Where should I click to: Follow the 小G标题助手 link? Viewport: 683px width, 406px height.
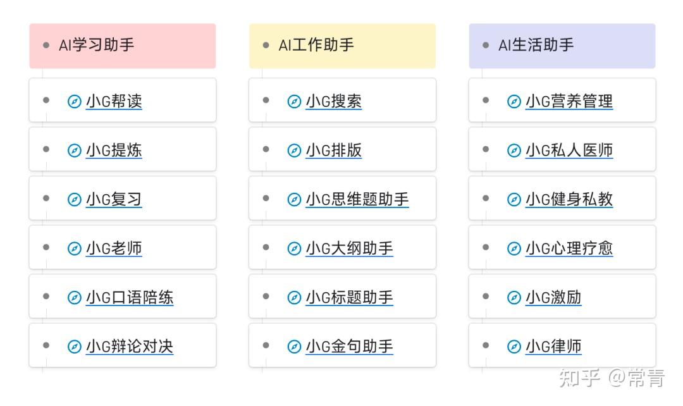click(350, 297)
